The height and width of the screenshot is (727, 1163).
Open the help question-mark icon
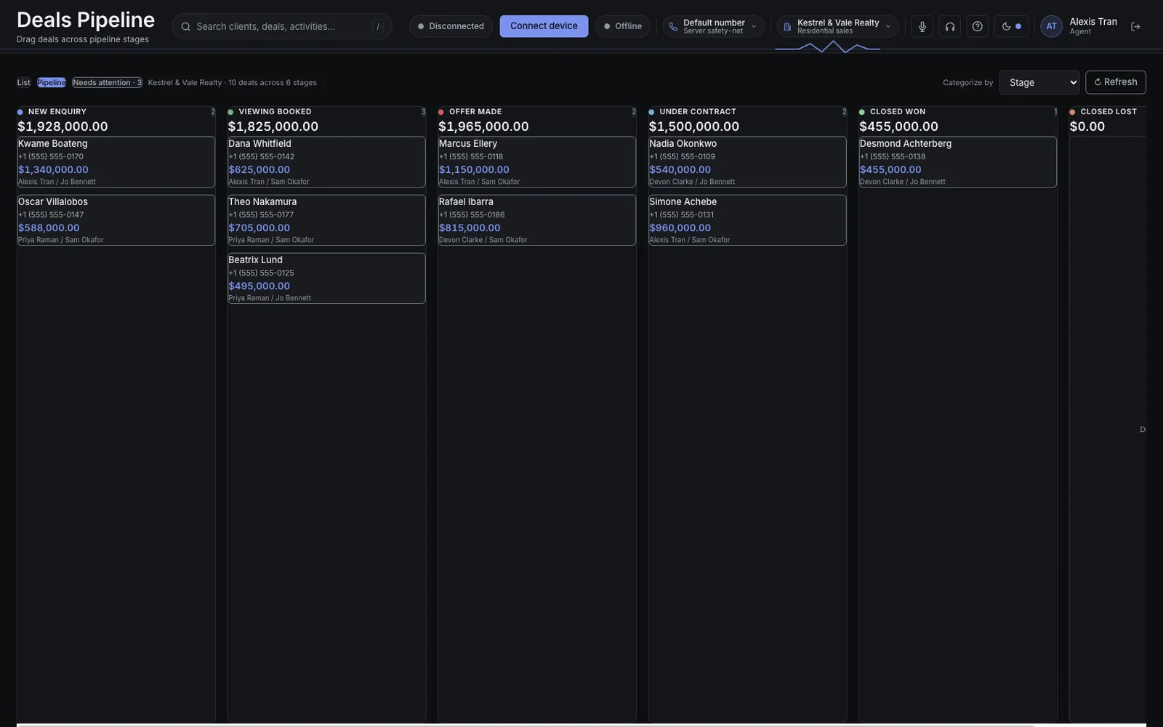[x=977, y=26]
